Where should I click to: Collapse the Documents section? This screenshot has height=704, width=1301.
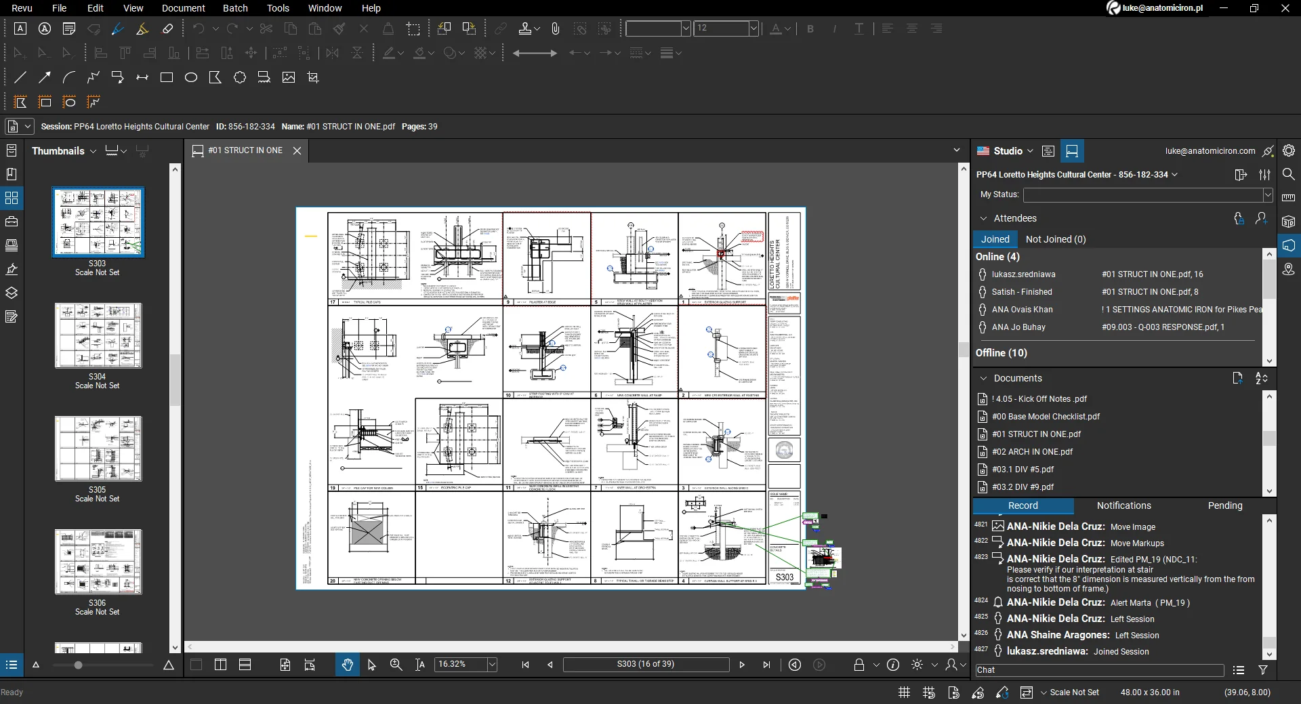(984, 378)
